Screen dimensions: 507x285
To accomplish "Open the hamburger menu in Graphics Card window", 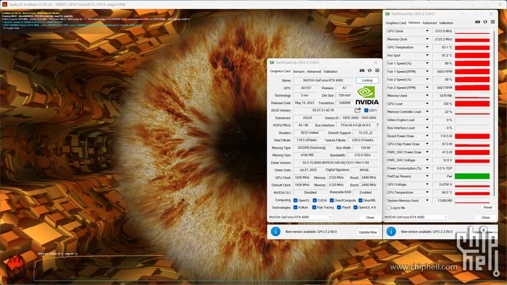I will [x=377, y=70].
